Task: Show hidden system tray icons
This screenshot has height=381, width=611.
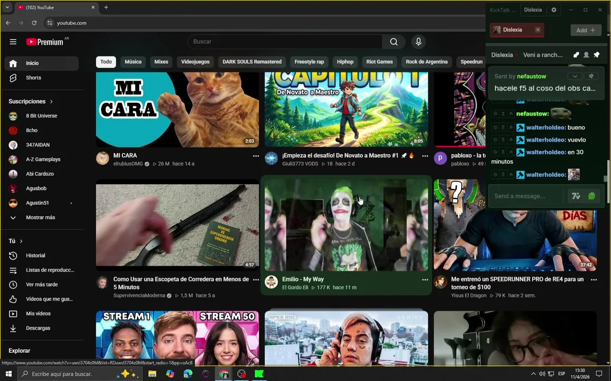Action: tap(533, 374)
